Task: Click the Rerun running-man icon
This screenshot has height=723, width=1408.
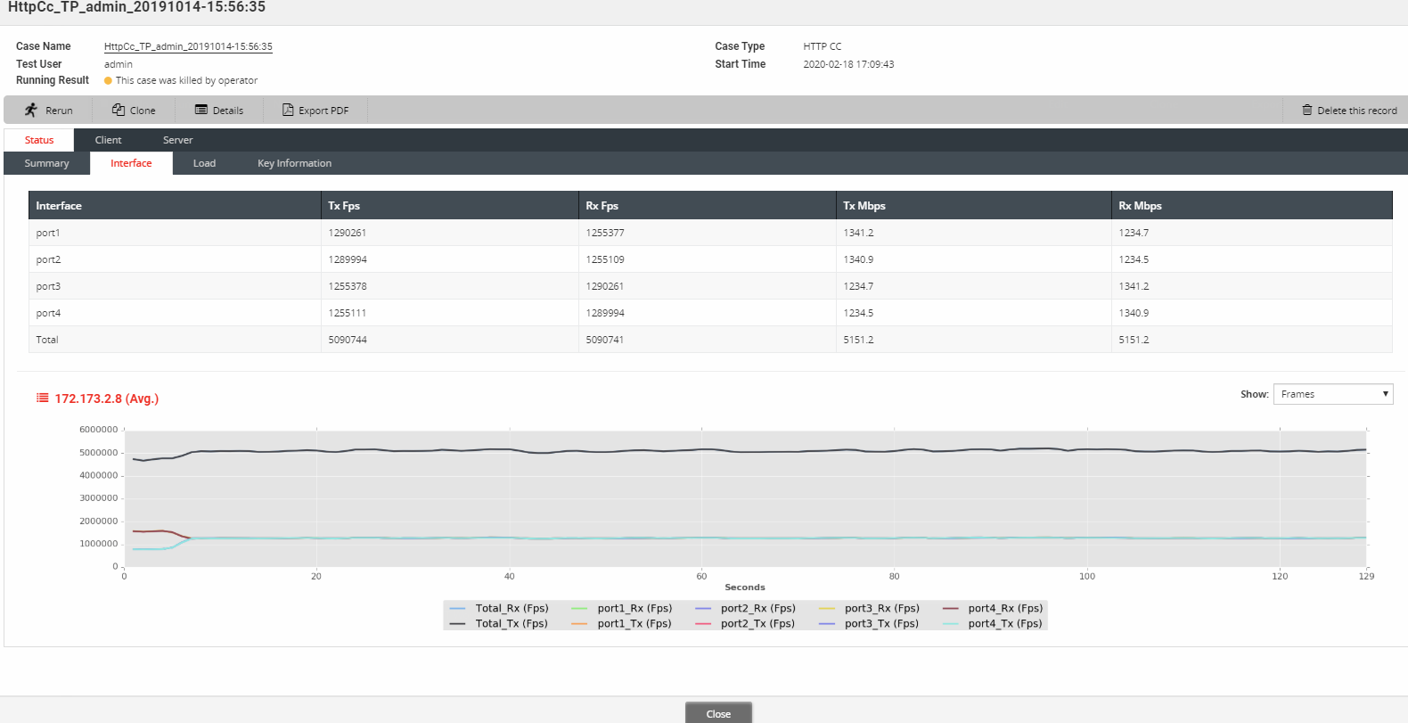Action: pos(31,110)
